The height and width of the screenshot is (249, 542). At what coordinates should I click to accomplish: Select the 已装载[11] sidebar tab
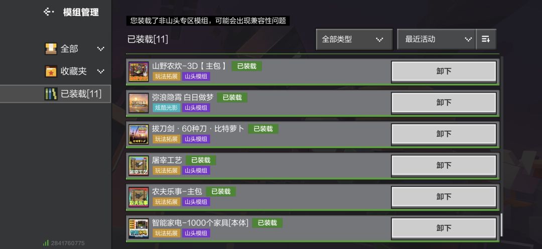pyautogui.click(x=55, y=94)
